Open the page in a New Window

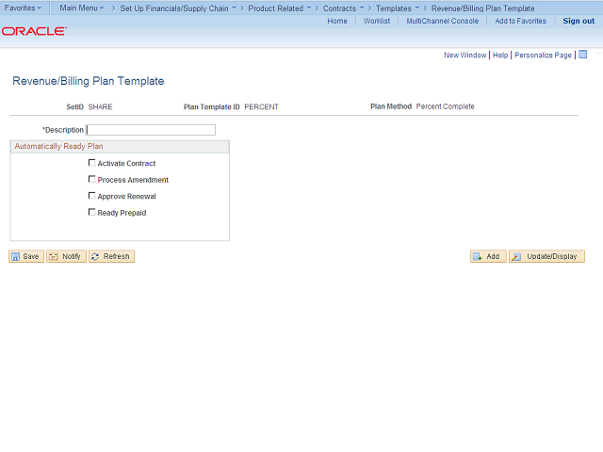point(464,55)
